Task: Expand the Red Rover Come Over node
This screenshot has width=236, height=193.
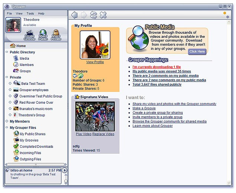Action: click(x=10, y=102)
